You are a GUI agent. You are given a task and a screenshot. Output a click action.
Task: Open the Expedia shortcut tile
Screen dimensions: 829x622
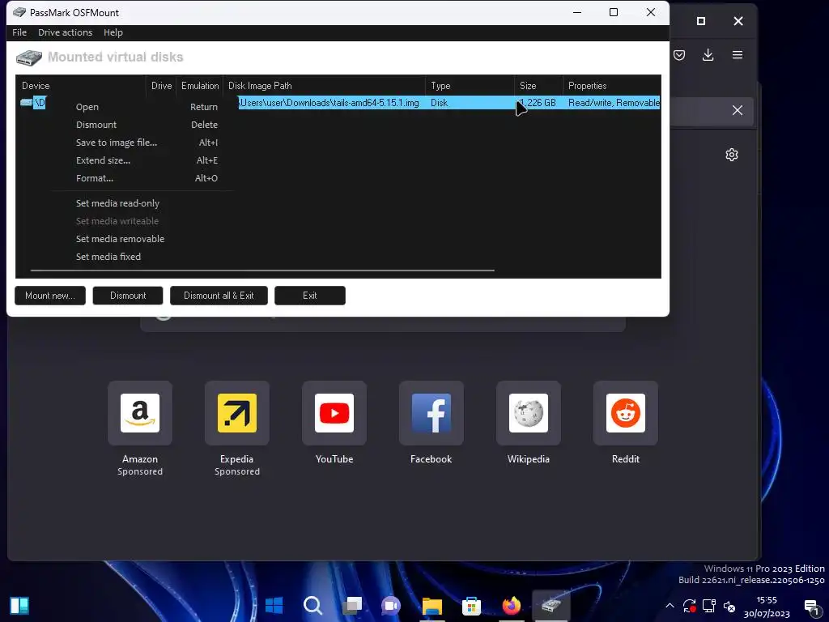tap(237, 413)
